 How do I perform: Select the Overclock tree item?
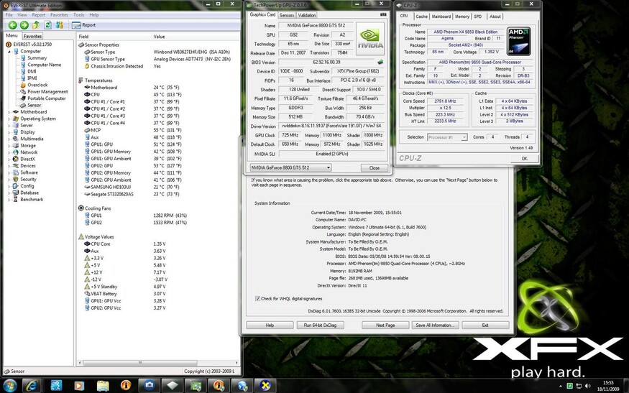[37, 85]
